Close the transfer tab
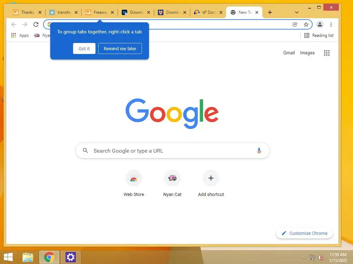The image size is (353, 264). click(x=76, y=12)
